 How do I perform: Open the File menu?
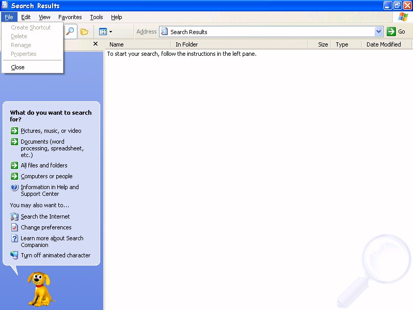coord(9,17)
